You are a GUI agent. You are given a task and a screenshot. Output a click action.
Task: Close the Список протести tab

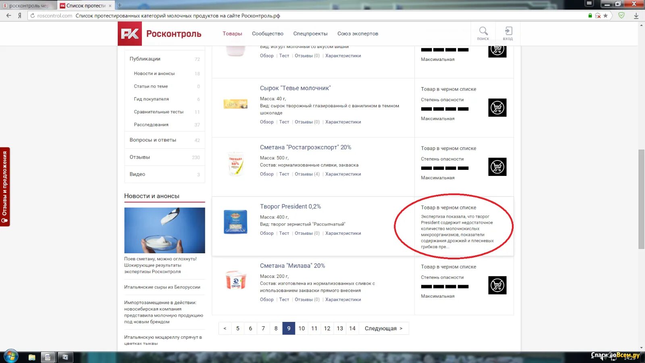(x=110, y=6)
